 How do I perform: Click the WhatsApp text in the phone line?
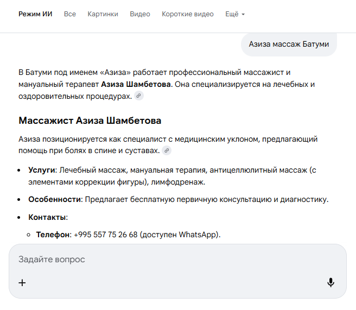point(198,235)
